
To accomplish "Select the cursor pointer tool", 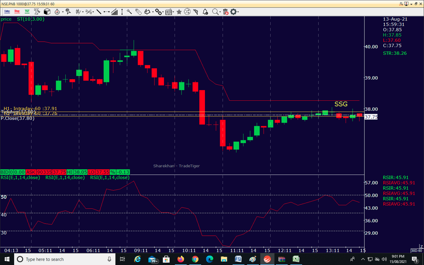I will (68, 12).
